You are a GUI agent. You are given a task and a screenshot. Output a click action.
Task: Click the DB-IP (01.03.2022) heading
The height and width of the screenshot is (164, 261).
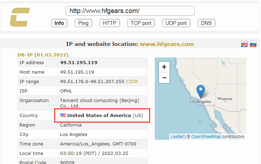tap(43, 55)
